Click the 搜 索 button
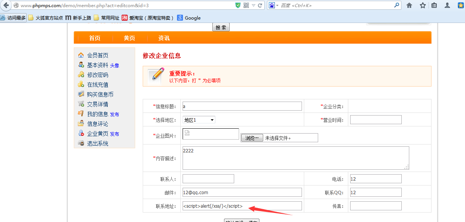The width and height of the screenshot is (465, 222). (221, 27)
